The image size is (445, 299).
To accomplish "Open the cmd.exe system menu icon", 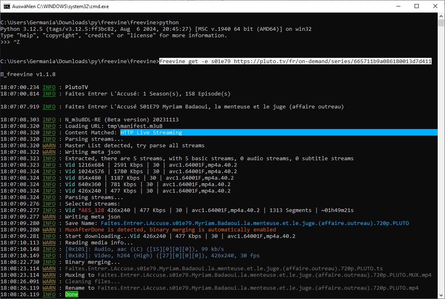I will pos(6,6).
